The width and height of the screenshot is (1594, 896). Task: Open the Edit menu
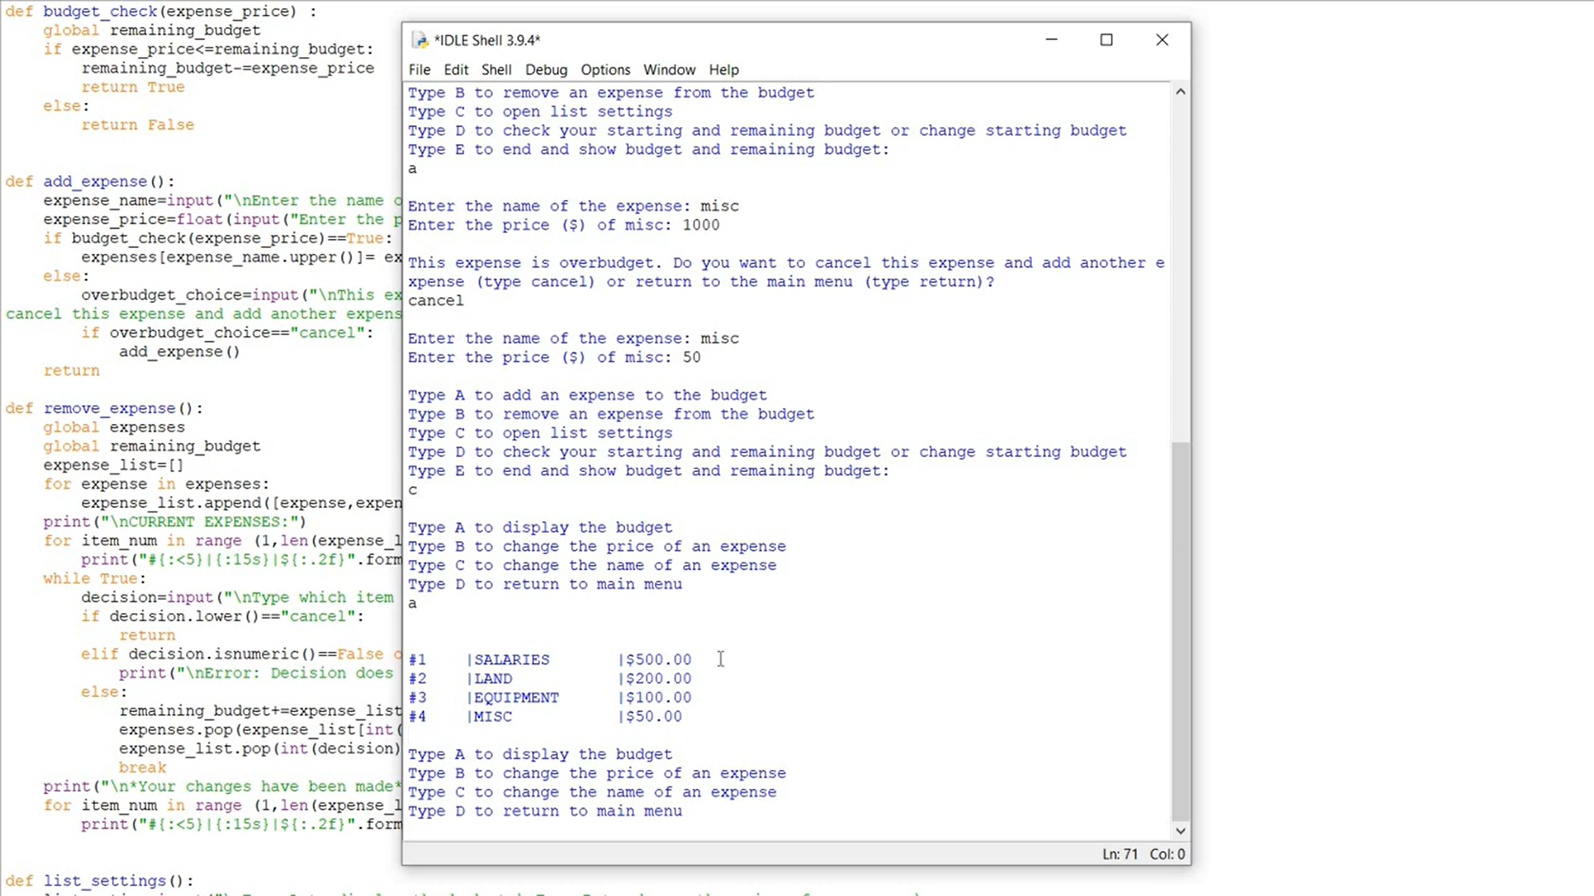pos(456,70)
